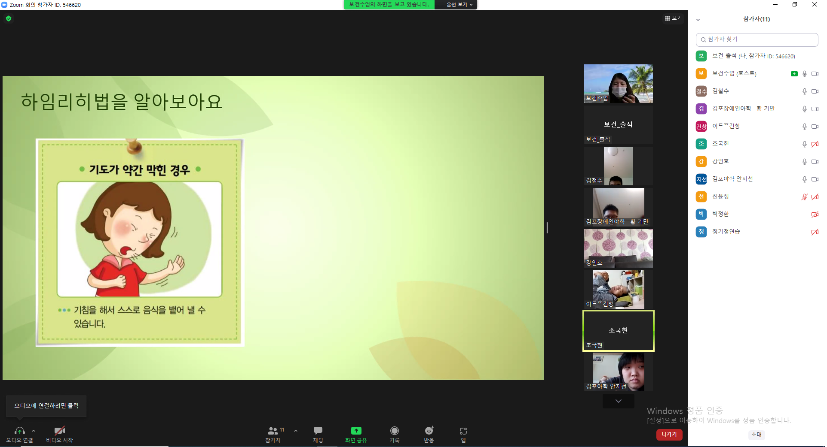Click the record circle icon
827x447 pixels.
click(x=395, y=431)
